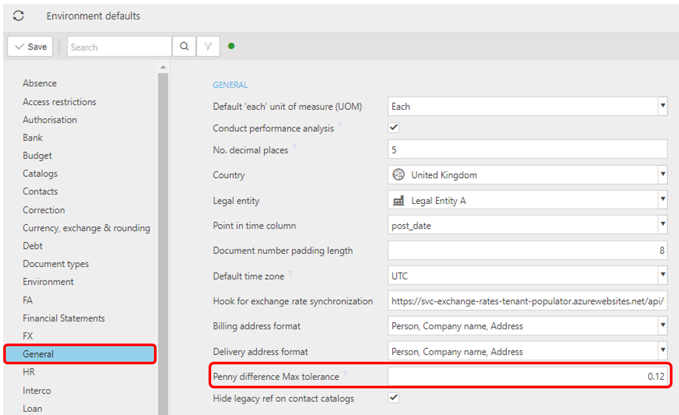Click the search magnifier icon
Viewport: 679px width, 415px height.
[184, 46]
